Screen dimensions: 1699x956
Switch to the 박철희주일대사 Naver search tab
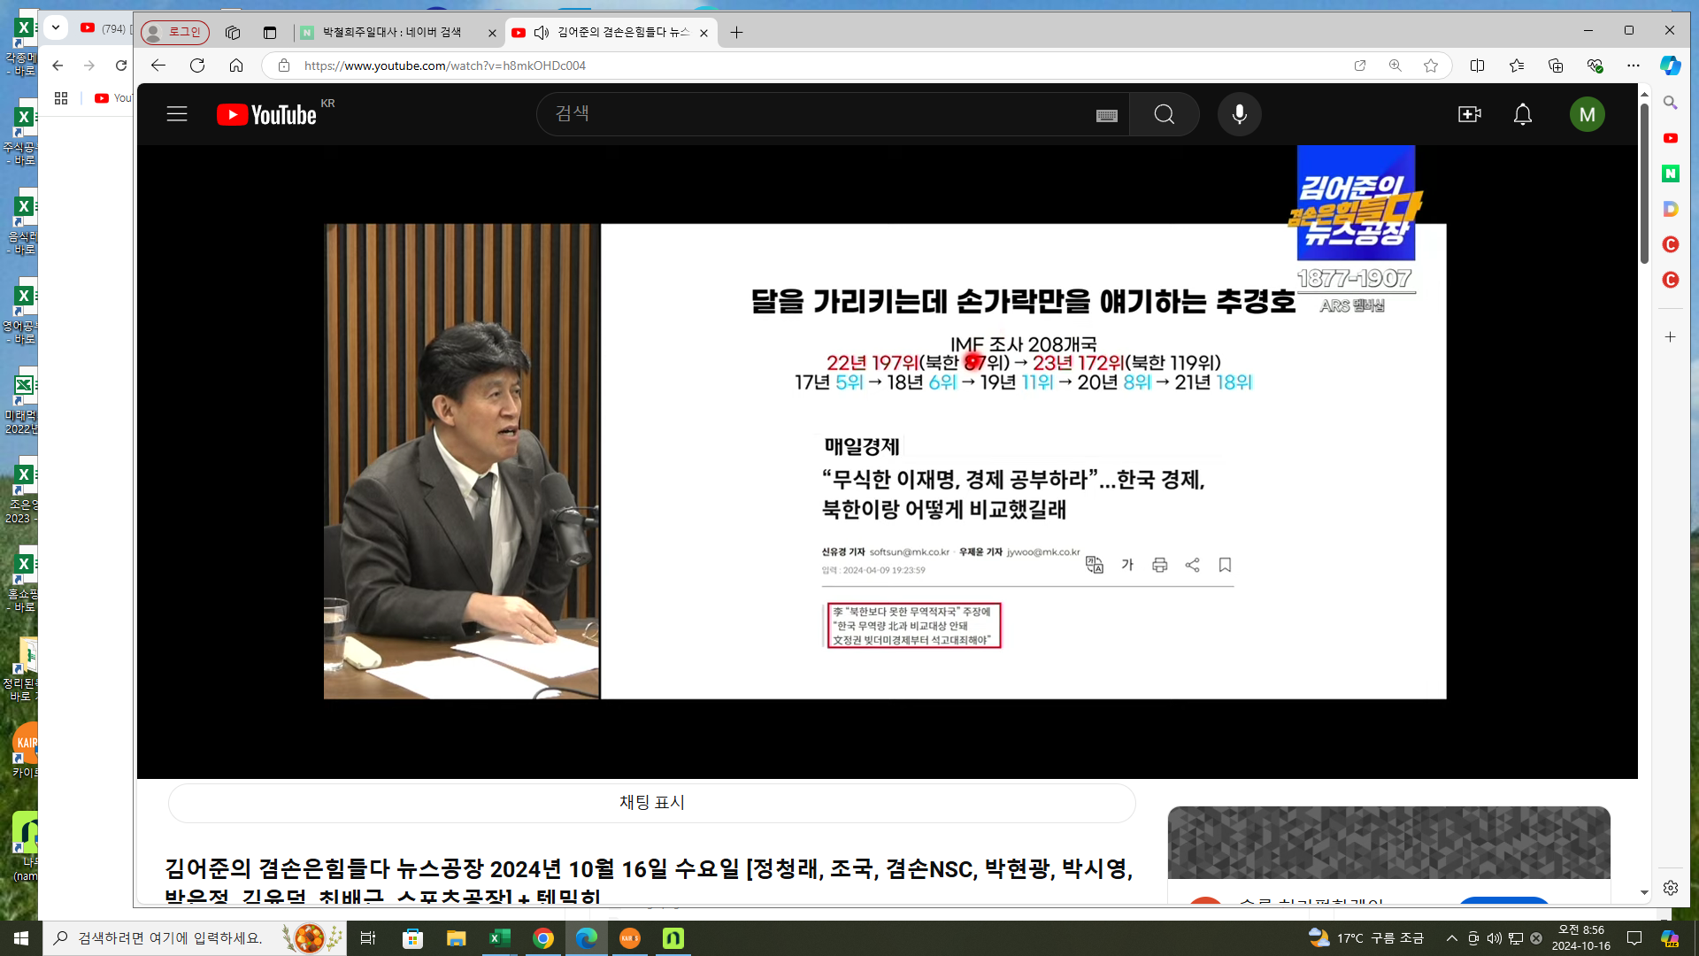pyautogui.click(x=391, y=33)
